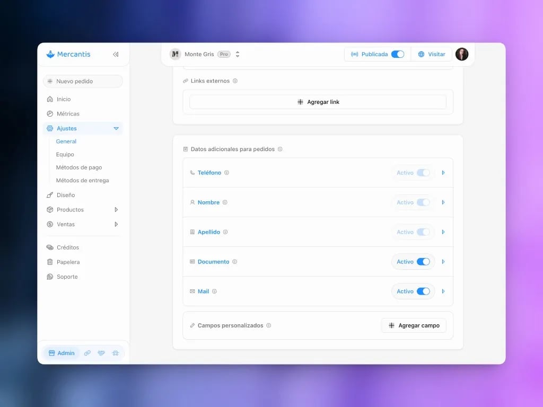Click info icon next to Documento

[x=235, y=262]
